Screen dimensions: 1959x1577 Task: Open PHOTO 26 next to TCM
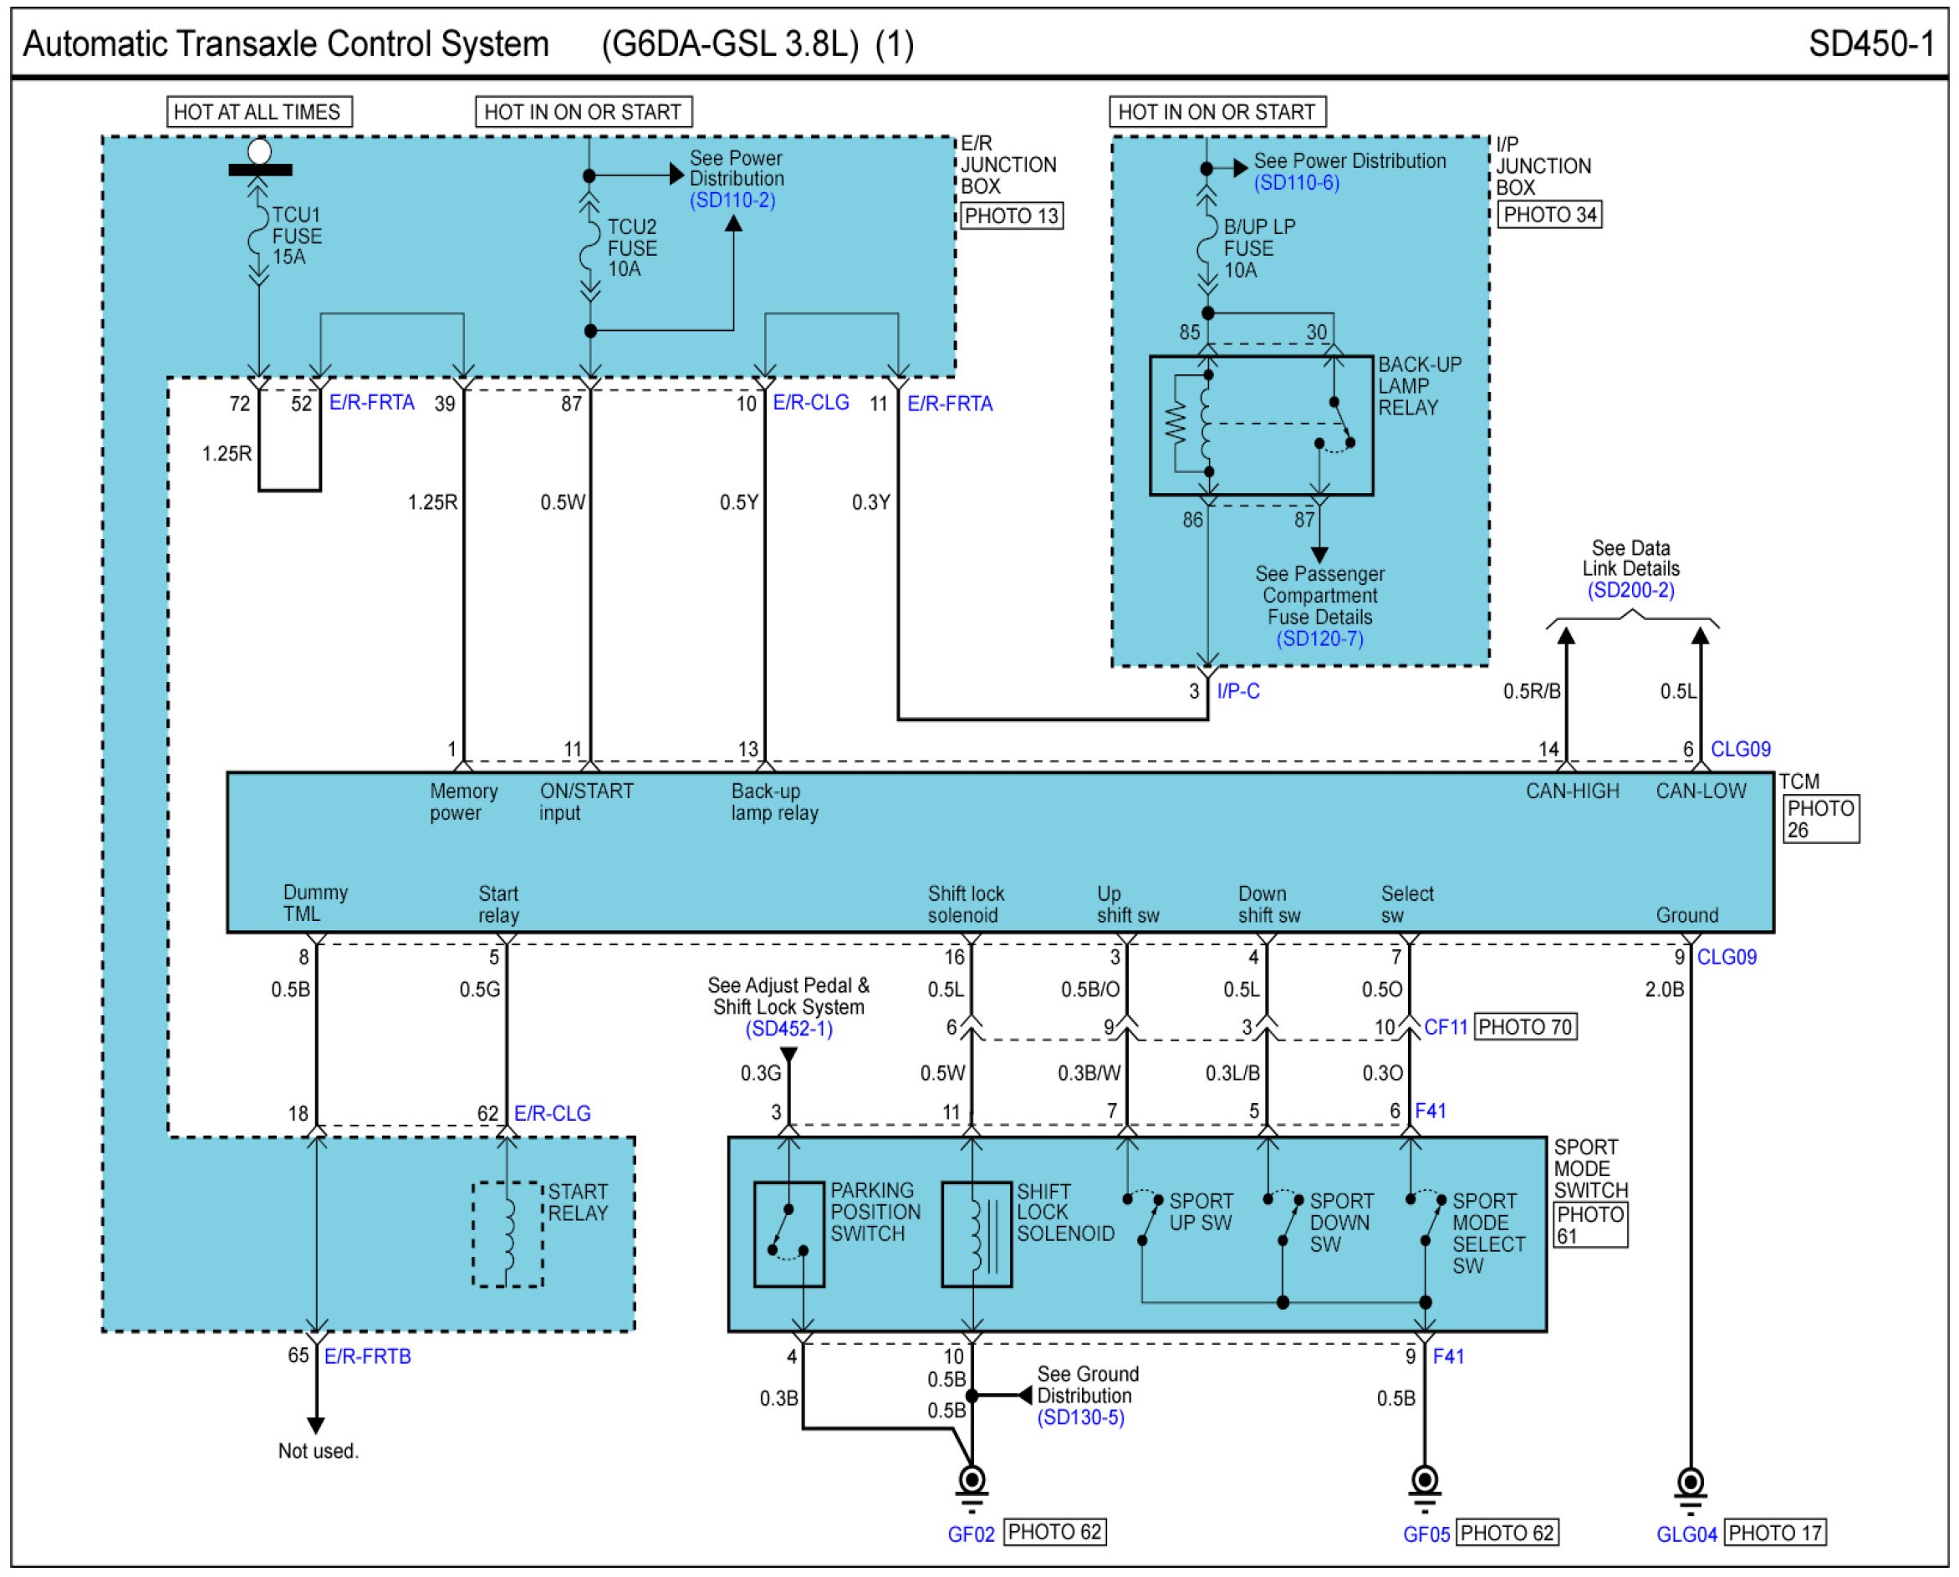point(1820,819)
